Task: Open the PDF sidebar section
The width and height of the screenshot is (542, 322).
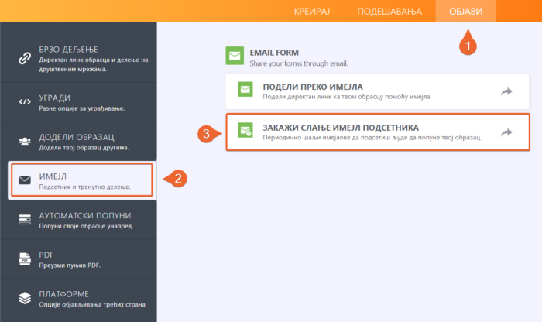Action: coord(78,259)
